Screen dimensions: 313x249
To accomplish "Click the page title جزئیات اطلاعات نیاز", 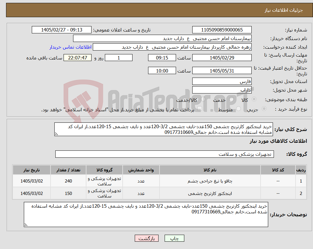I will click(284, 10).
